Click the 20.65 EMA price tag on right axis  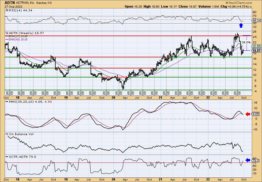tap(257, 46)
